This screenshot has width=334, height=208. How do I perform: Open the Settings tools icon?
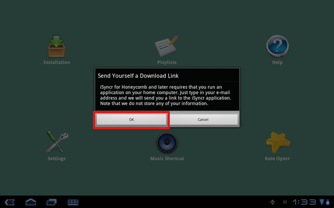[x=57, y=142]
